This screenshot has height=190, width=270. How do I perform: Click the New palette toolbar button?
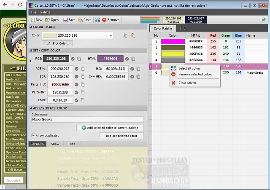37,20
